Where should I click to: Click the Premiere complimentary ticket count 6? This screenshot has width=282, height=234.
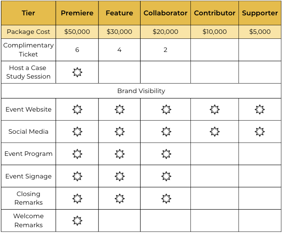pos(77,50)
